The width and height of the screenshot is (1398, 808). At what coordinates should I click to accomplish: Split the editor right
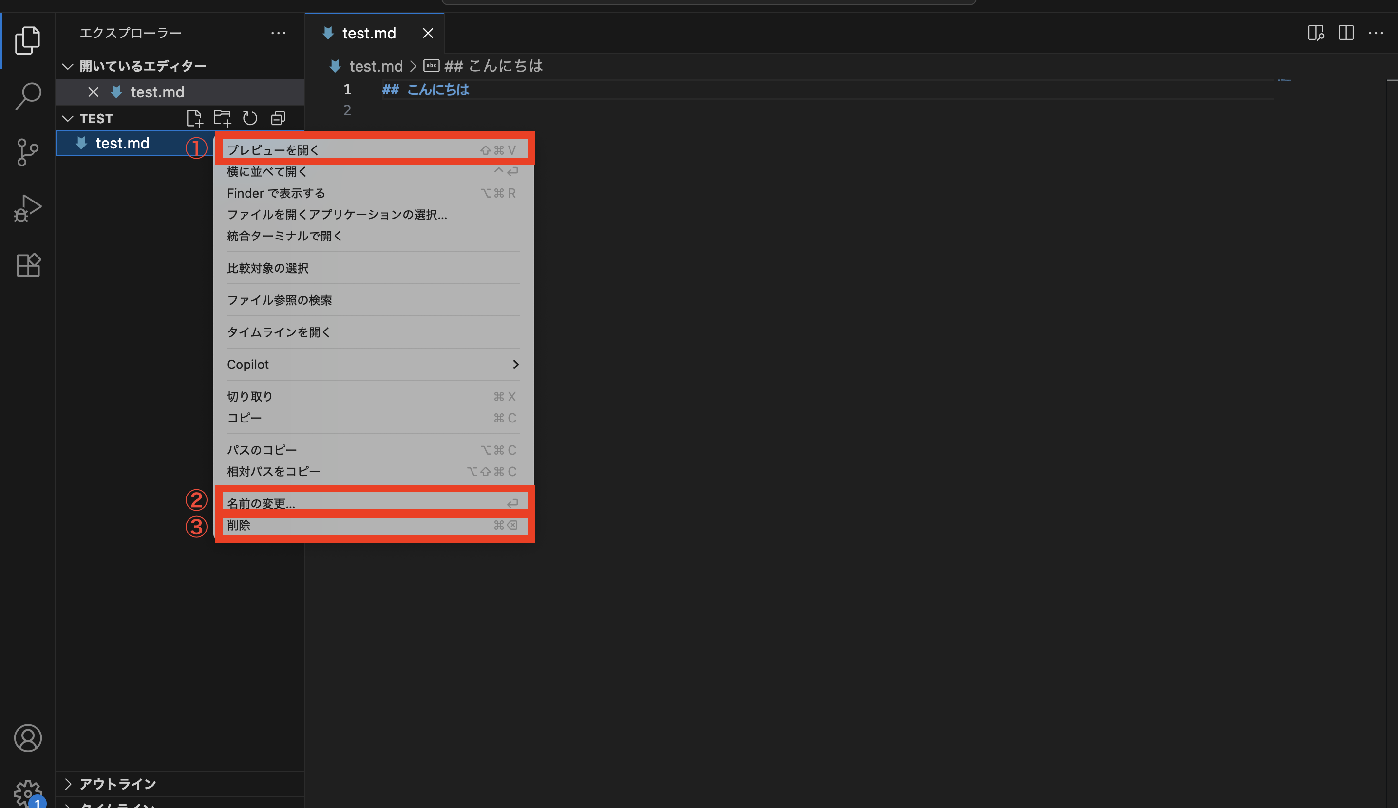[x=1346, y=33]
